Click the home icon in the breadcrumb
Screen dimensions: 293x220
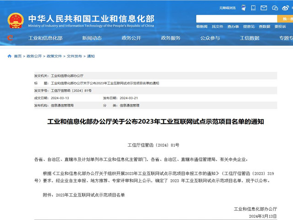[x=9, y=56]
